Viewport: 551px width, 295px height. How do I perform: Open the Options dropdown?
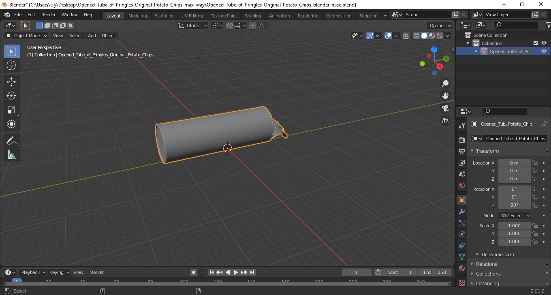440,26
